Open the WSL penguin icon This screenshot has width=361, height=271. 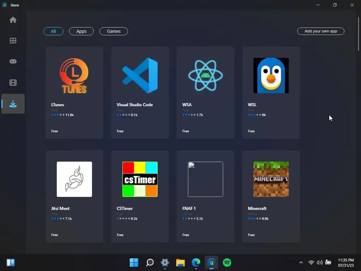coord(271,76)
